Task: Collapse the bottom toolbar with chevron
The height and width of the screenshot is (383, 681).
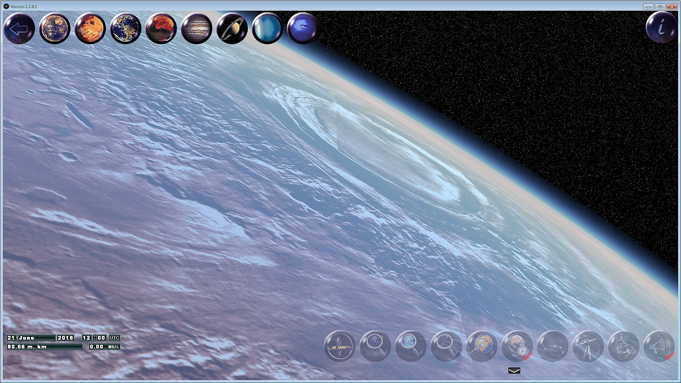Action: [514, 371]
